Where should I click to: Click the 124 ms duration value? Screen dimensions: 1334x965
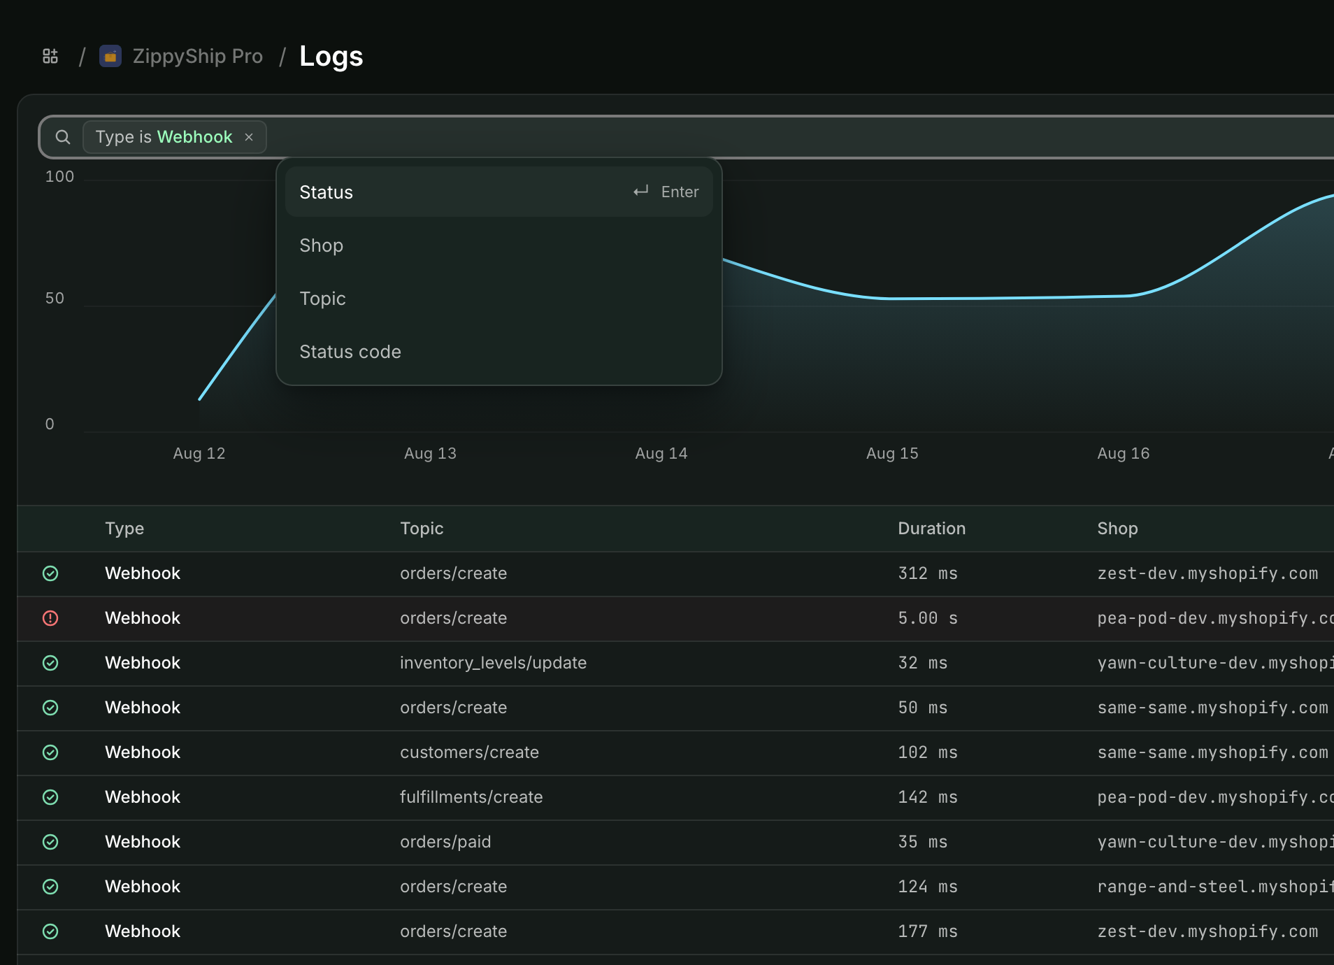pyautogui.click(x=928, y=887)
